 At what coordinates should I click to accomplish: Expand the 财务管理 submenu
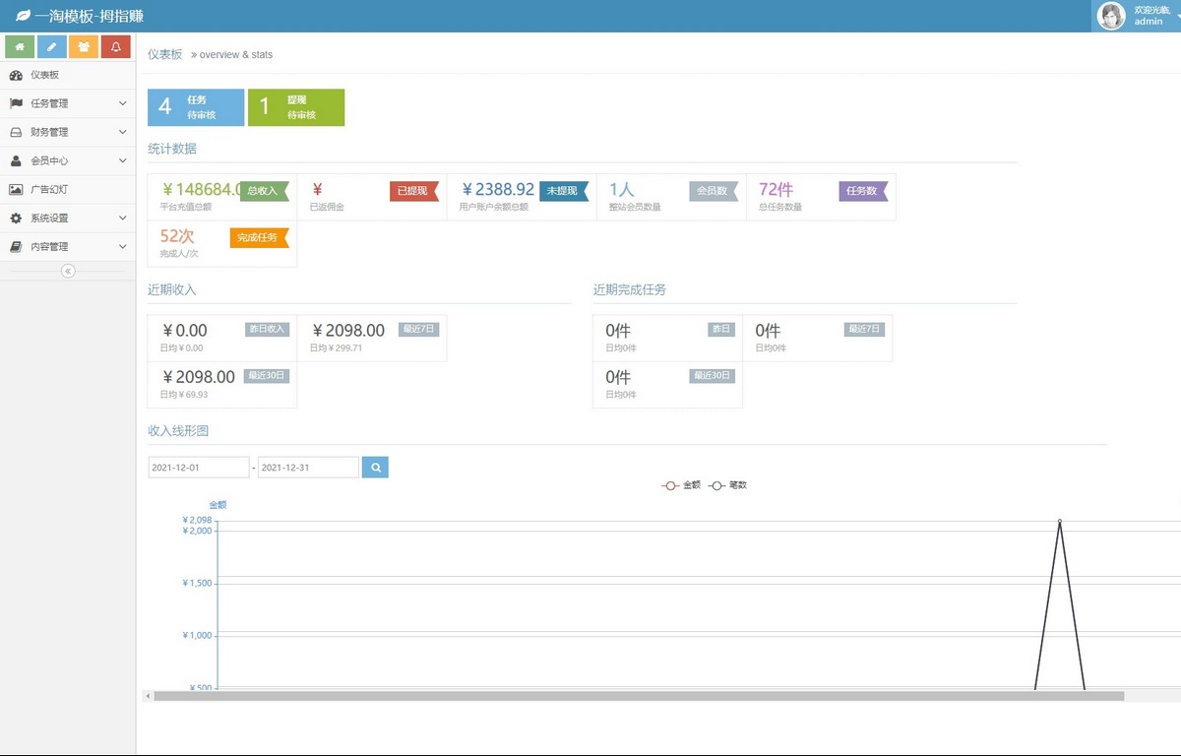67,132
